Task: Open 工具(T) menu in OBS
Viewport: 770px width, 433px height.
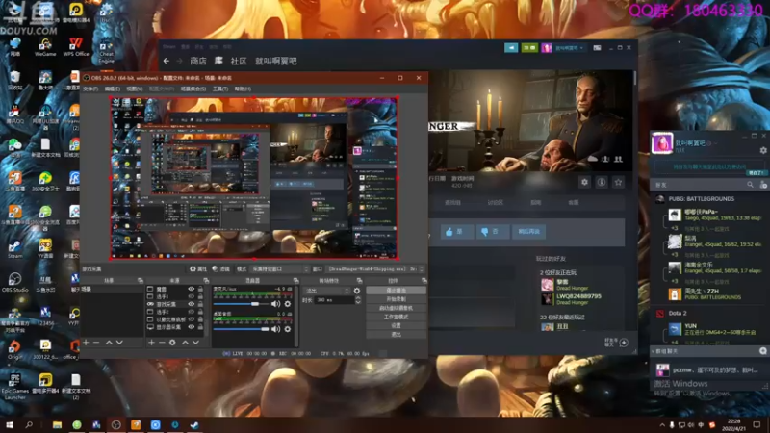Action: (220, 89)
